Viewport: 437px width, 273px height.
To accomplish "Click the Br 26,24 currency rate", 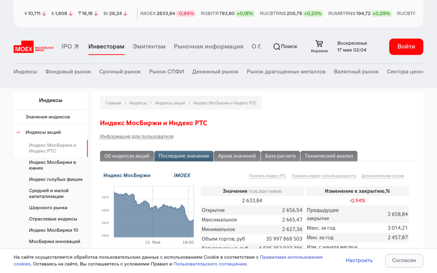I will pos(115,13).
